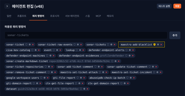Open gear for maestro-set-ticket-attack
Screen dimensions: 185x96
pyautogui.click(x=103, y=72)
